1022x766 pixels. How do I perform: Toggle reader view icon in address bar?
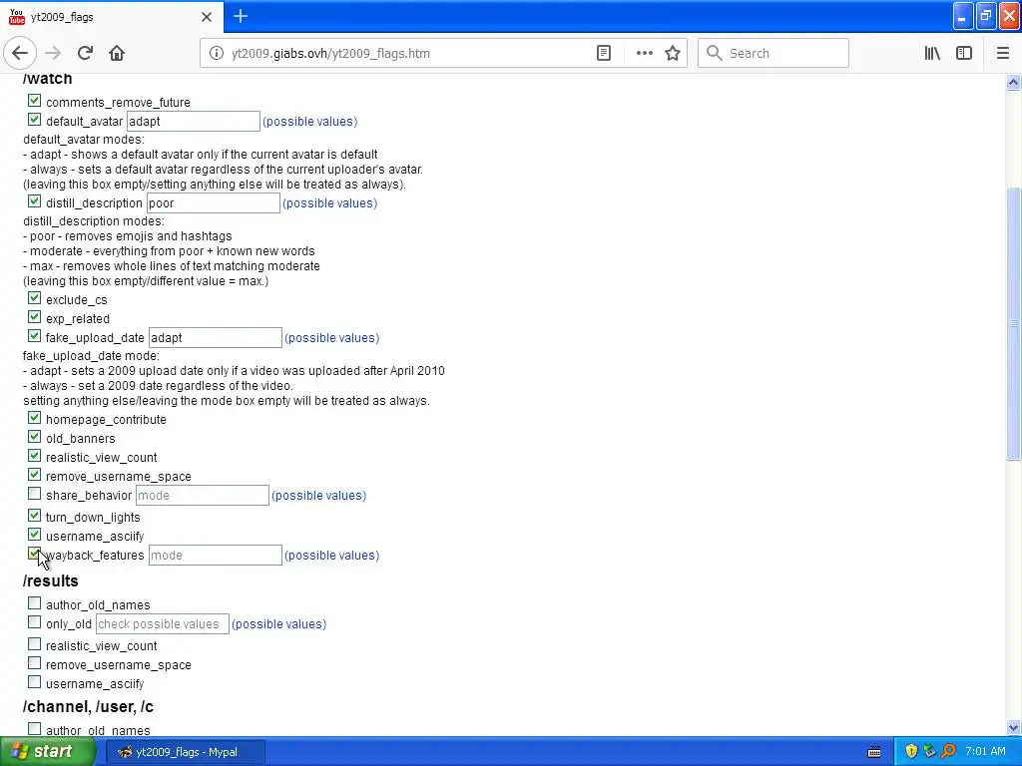click(604, 54)
